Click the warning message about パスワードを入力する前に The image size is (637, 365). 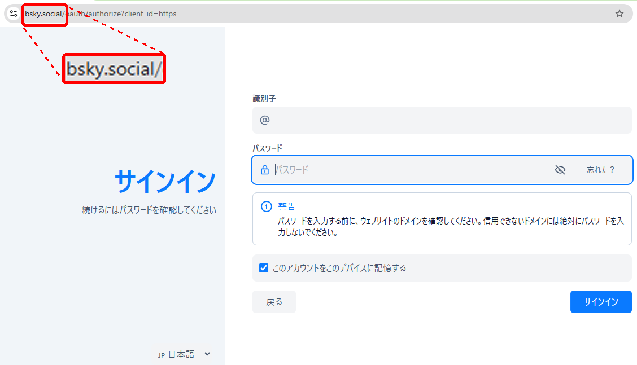coord(451,227)
